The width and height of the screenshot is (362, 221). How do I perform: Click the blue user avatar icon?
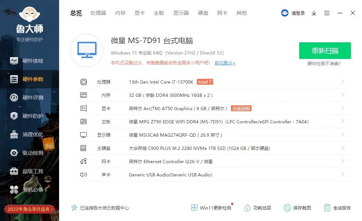pyautogui.click(x=285, y=13)
